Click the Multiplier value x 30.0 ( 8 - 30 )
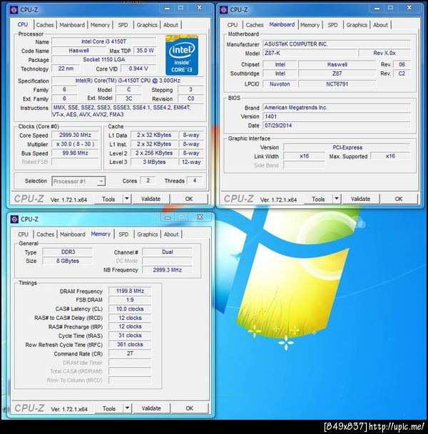 75,144
